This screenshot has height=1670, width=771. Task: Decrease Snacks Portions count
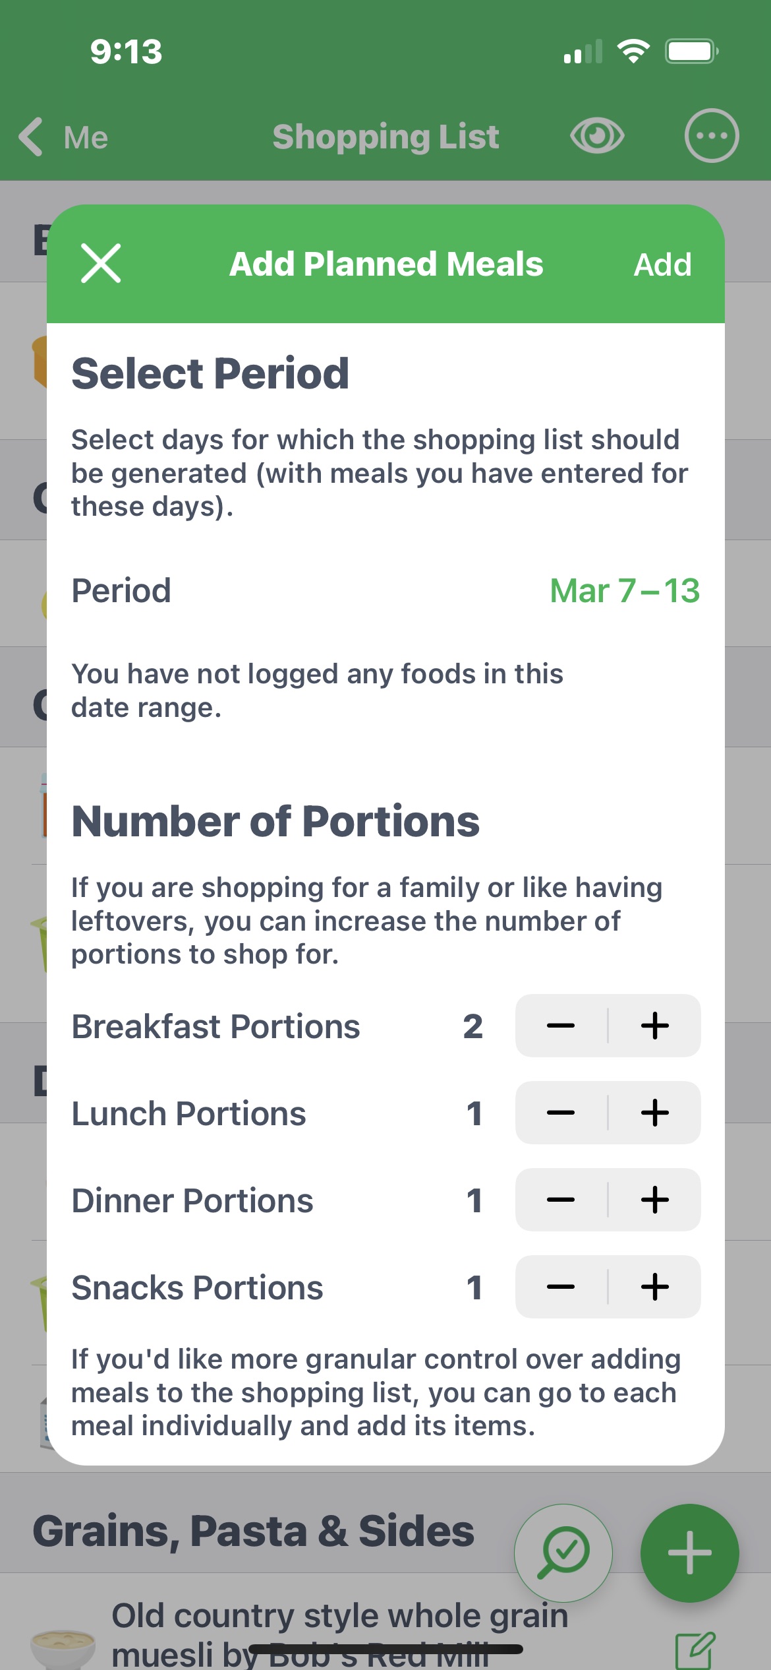561,1287
